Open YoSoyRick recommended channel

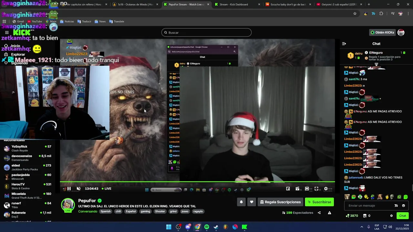(27, 148)
